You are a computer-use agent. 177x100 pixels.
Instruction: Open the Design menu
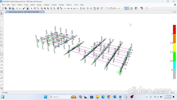pyautogui.click(x=61, y=5)
